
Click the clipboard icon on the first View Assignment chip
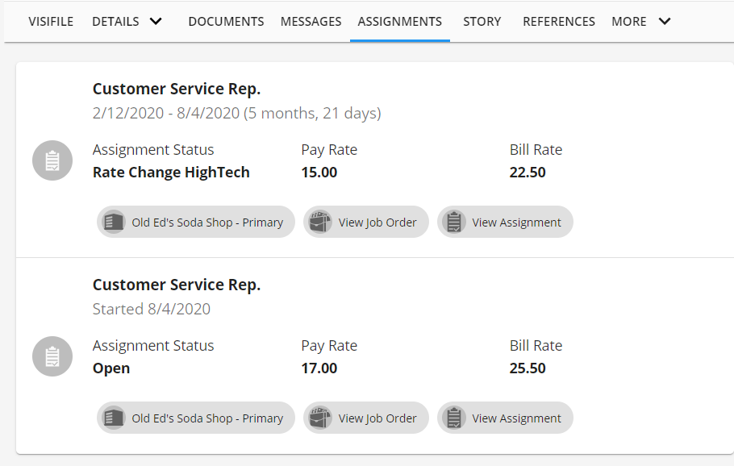click(x=454, y=223)
